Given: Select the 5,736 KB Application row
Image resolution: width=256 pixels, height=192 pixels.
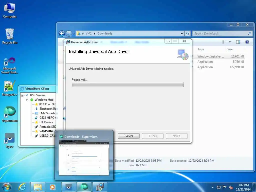Looking at the screenshot, I should point(218,62).
